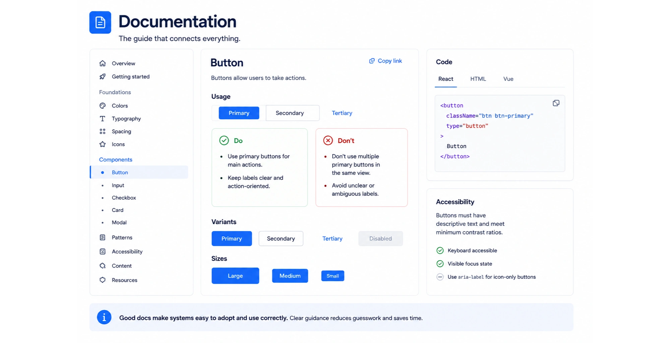Click 'Avoid unclear or ambiguous labels' bullet

coord(355,190)
